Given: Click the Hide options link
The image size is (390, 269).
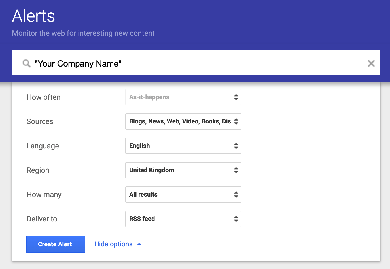Looking at the screenshot, I should (118, 244).
